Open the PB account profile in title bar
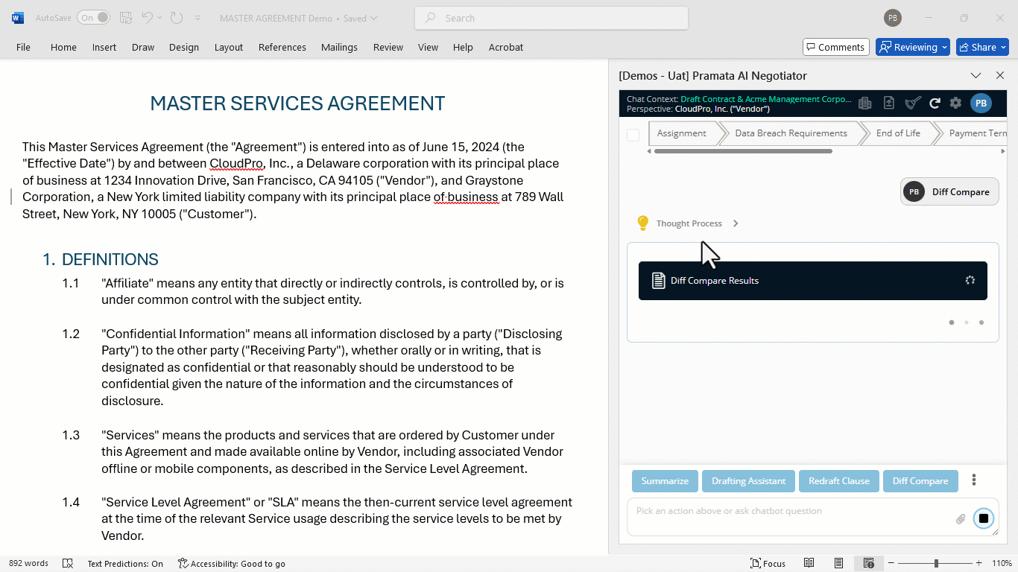 coord(892,18)
